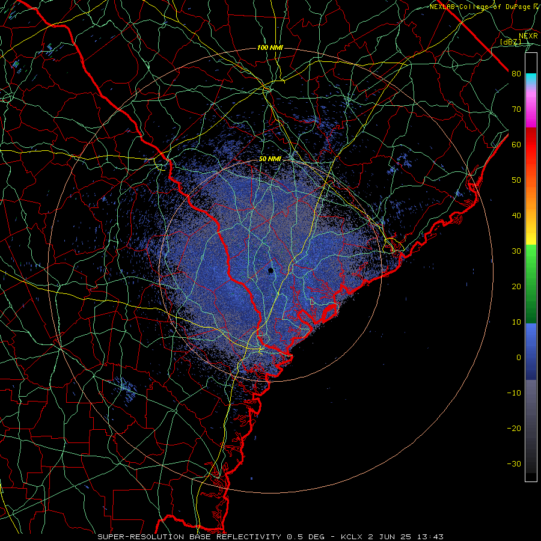This screenshot has width=541, height=541.
Task: Click the 100 NMI range ring label
Action: 270,47
